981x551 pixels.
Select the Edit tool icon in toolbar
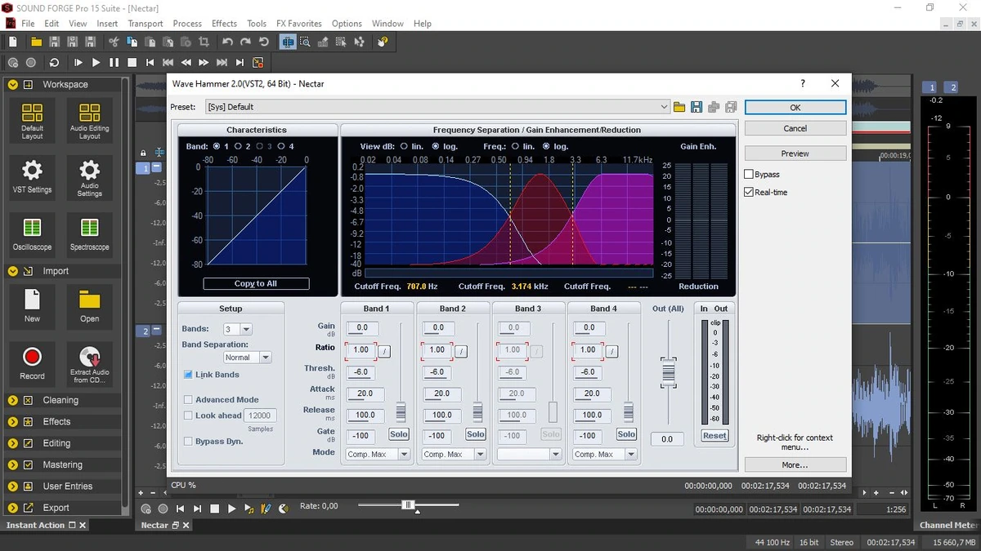[x=288, y=42]
